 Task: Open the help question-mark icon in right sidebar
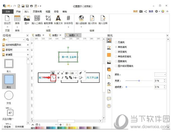109,106
